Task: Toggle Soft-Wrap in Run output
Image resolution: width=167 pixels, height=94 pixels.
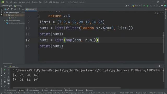Action: (9, 77)
